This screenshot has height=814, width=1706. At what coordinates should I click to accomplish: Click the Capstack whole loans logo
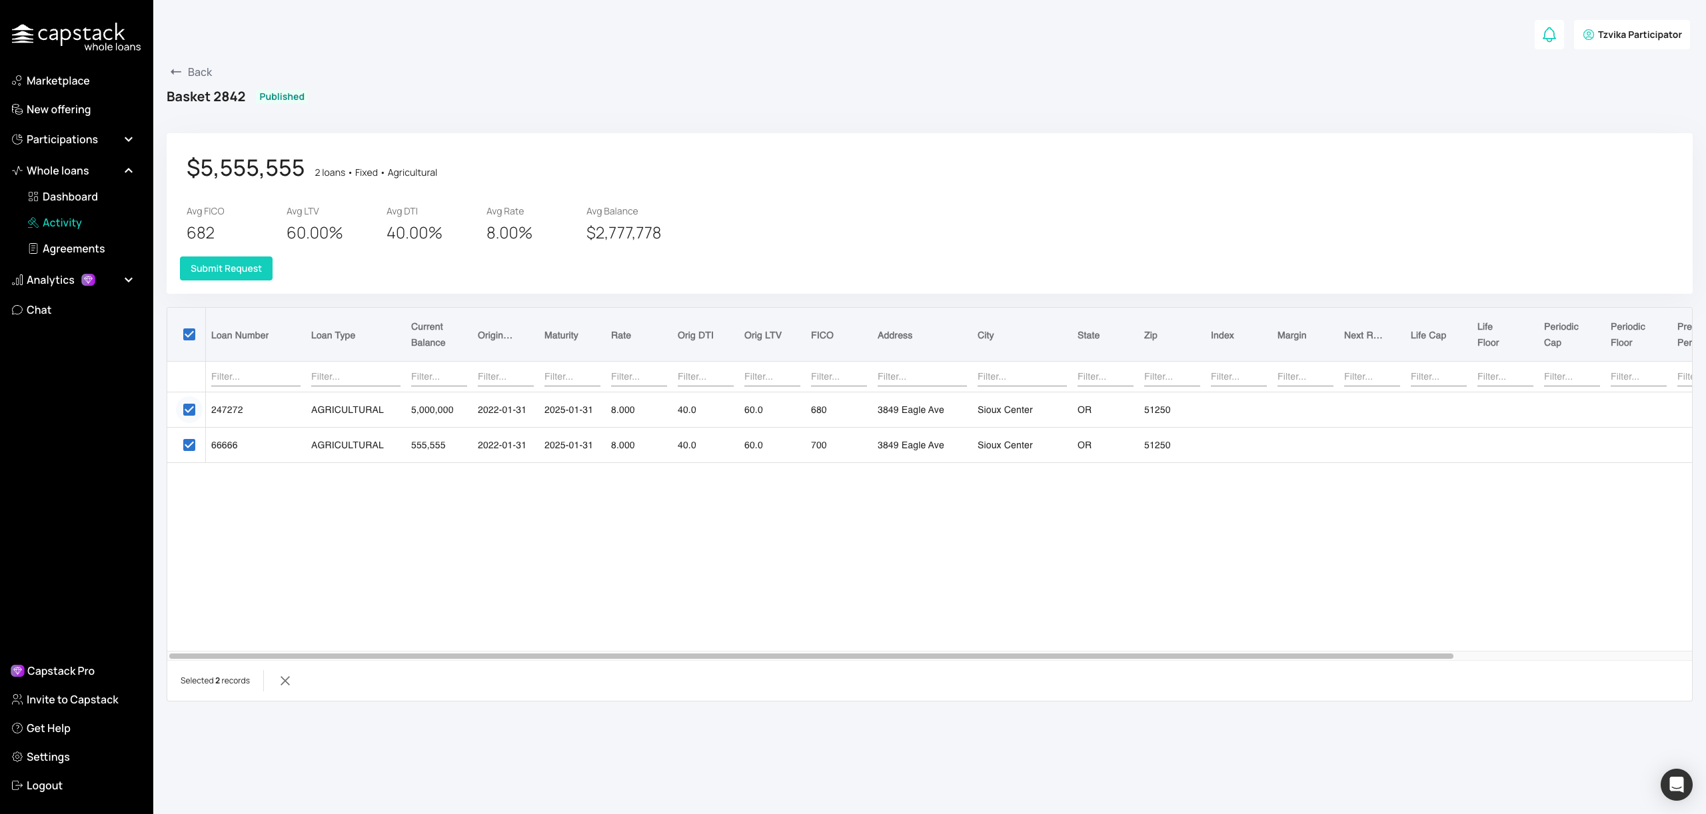click(76, 37)
